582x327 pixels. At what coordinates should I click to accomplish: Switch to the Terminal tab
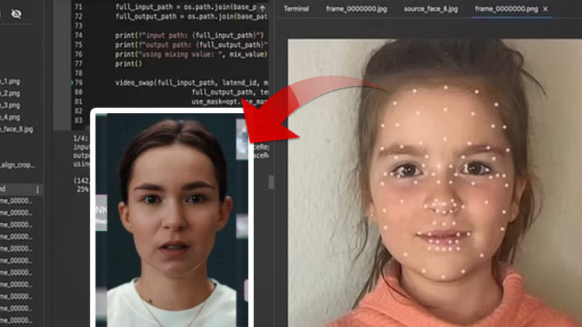[x=296, y=9]
